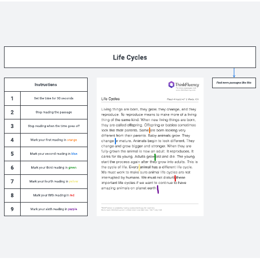
Task: Open 'Find more passages like this' box
Action: click(234, 83)
